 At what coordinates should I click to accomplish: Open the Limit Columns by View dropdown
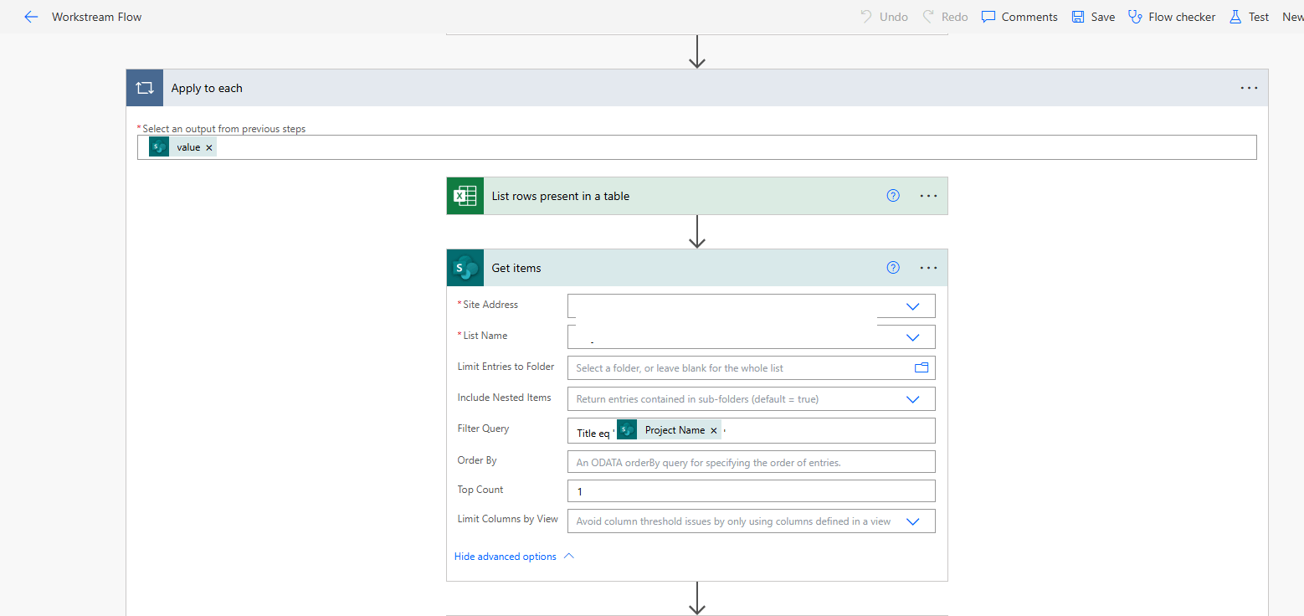click(x=912, y=521)
